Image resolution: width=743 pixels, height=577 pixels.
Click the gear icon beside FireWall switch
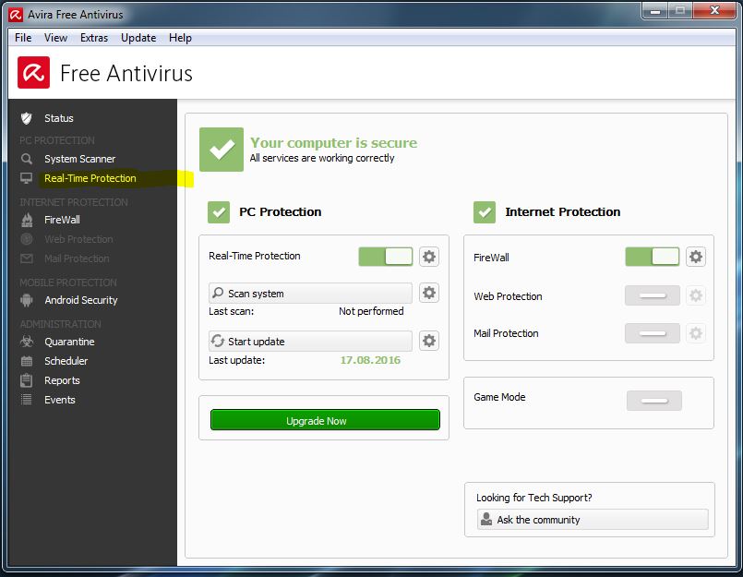(x=695, y=257)
